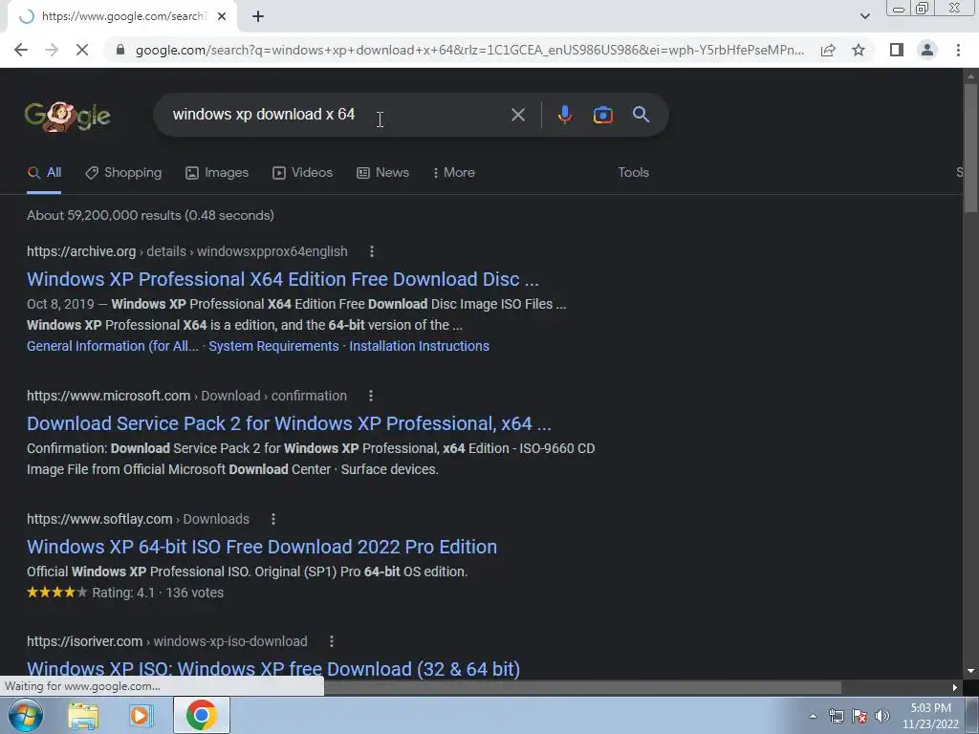Open search Tools
This screenshot has width=979, height=734.
(x=633, y=173)
